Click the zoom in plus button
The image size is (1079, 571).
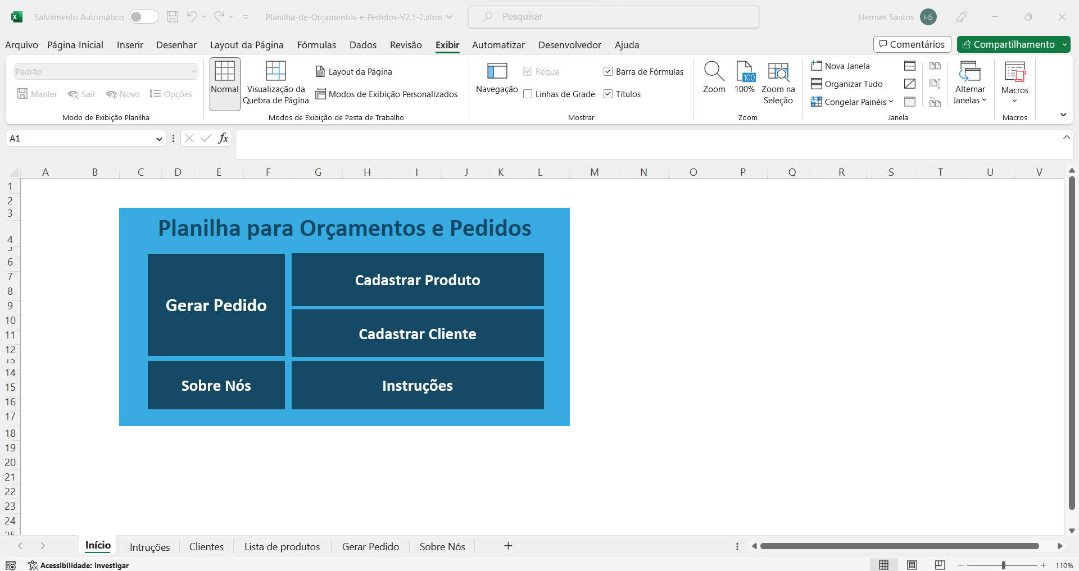click(x=1044, y=565)
